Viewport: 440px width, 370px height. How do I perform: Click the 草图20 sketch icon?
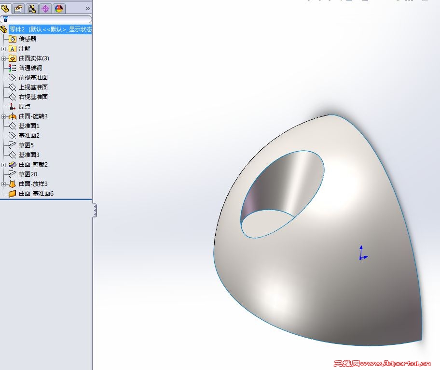click(x=13, y=174)
